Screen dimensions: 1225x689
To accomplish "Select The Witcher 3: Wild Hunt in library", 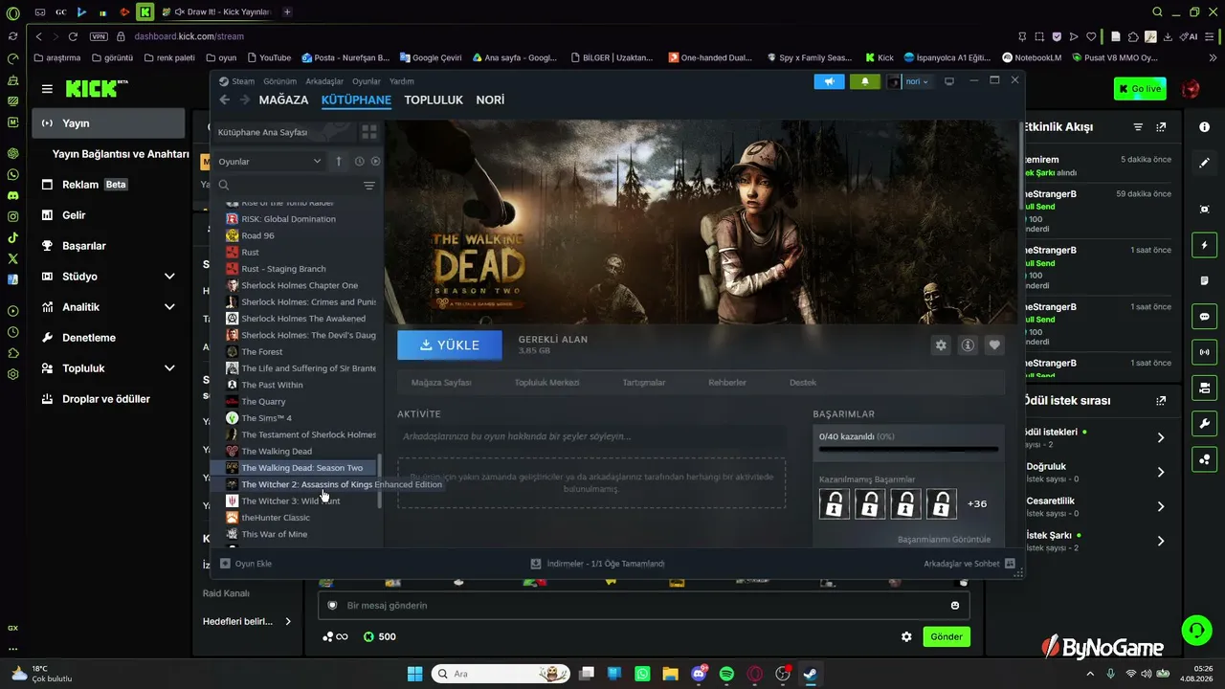I will tap(290, 501).
